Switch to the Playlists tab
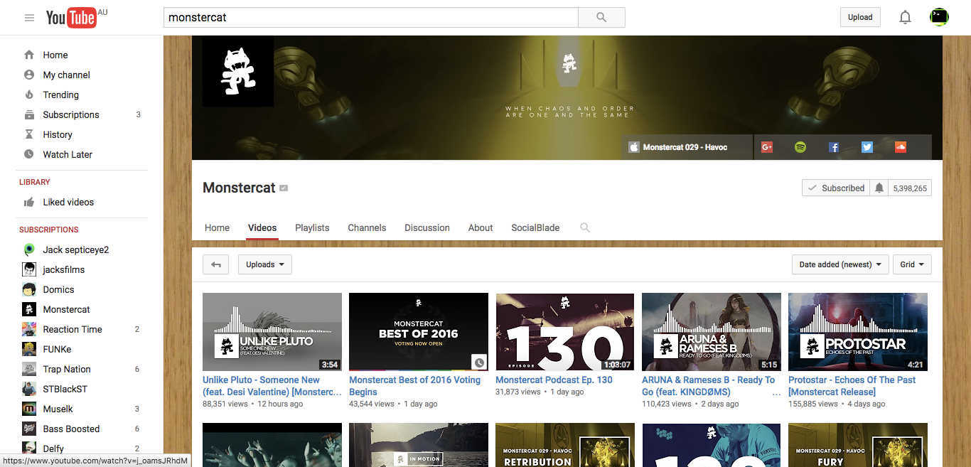Viewport: 971px width, 467px height. click(312, 227)
